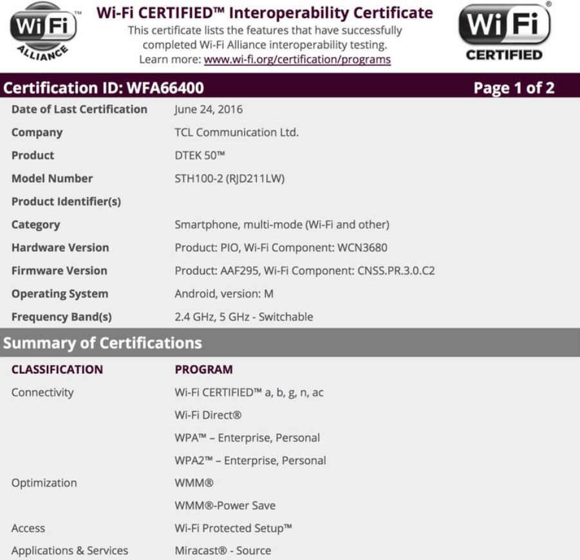The height and width of the screenshot is (560, 580).
Task: Click the 'Firmware Version' label
Action: click(59, 271)
